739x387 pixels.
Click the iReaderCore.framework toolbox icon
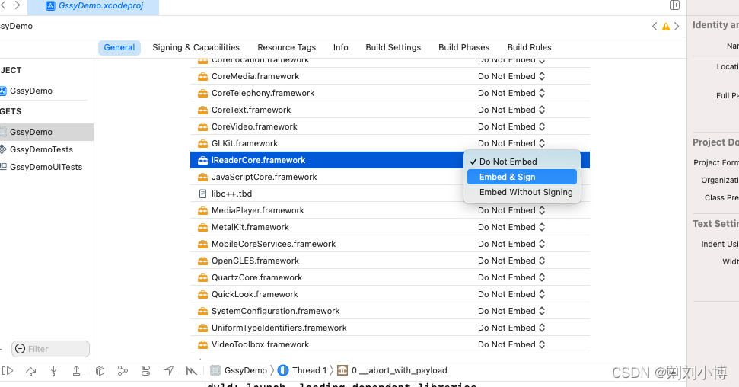pyautogui.click(x=202, y=160)
